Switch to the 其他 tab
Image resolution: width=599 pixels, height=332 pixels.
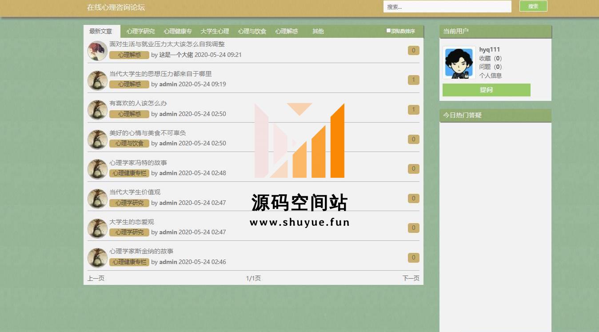318,31
